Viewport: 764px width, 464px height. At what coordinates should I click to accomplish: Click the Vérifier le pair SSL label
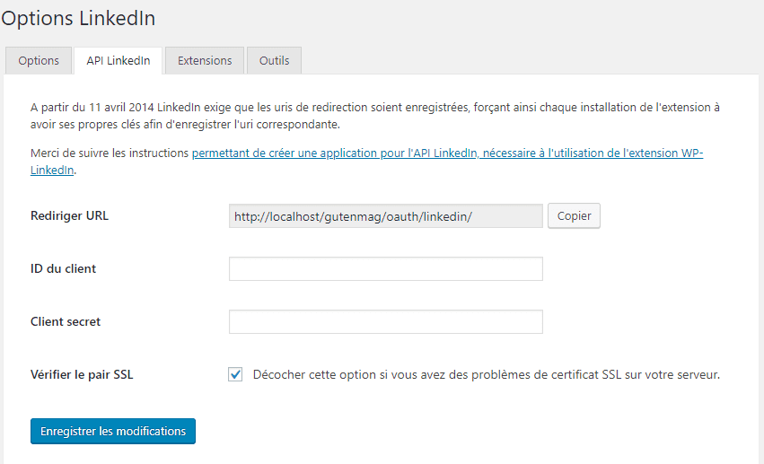point(82,374)
